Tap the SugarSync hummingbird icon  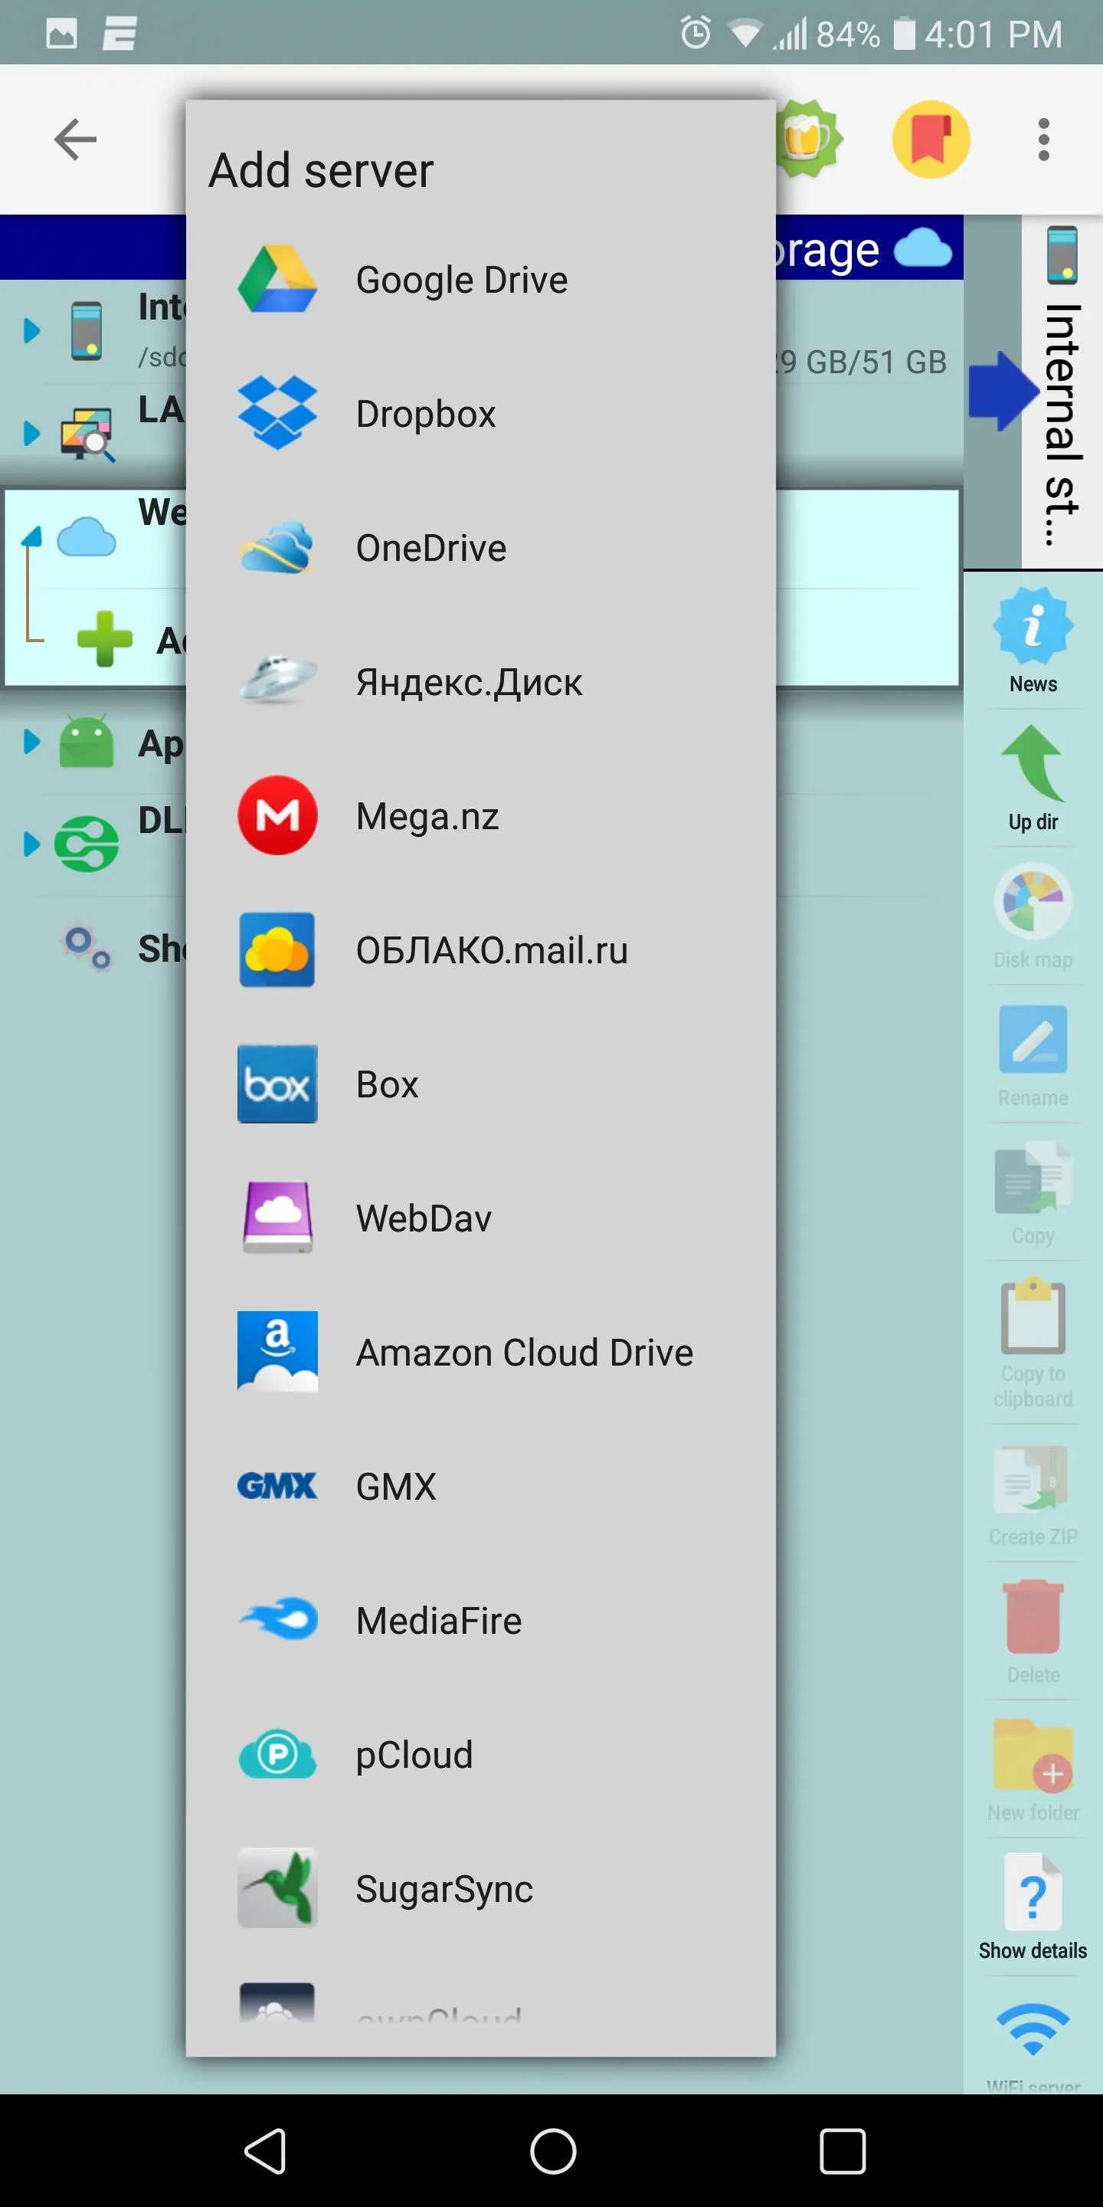[277, 1888]
